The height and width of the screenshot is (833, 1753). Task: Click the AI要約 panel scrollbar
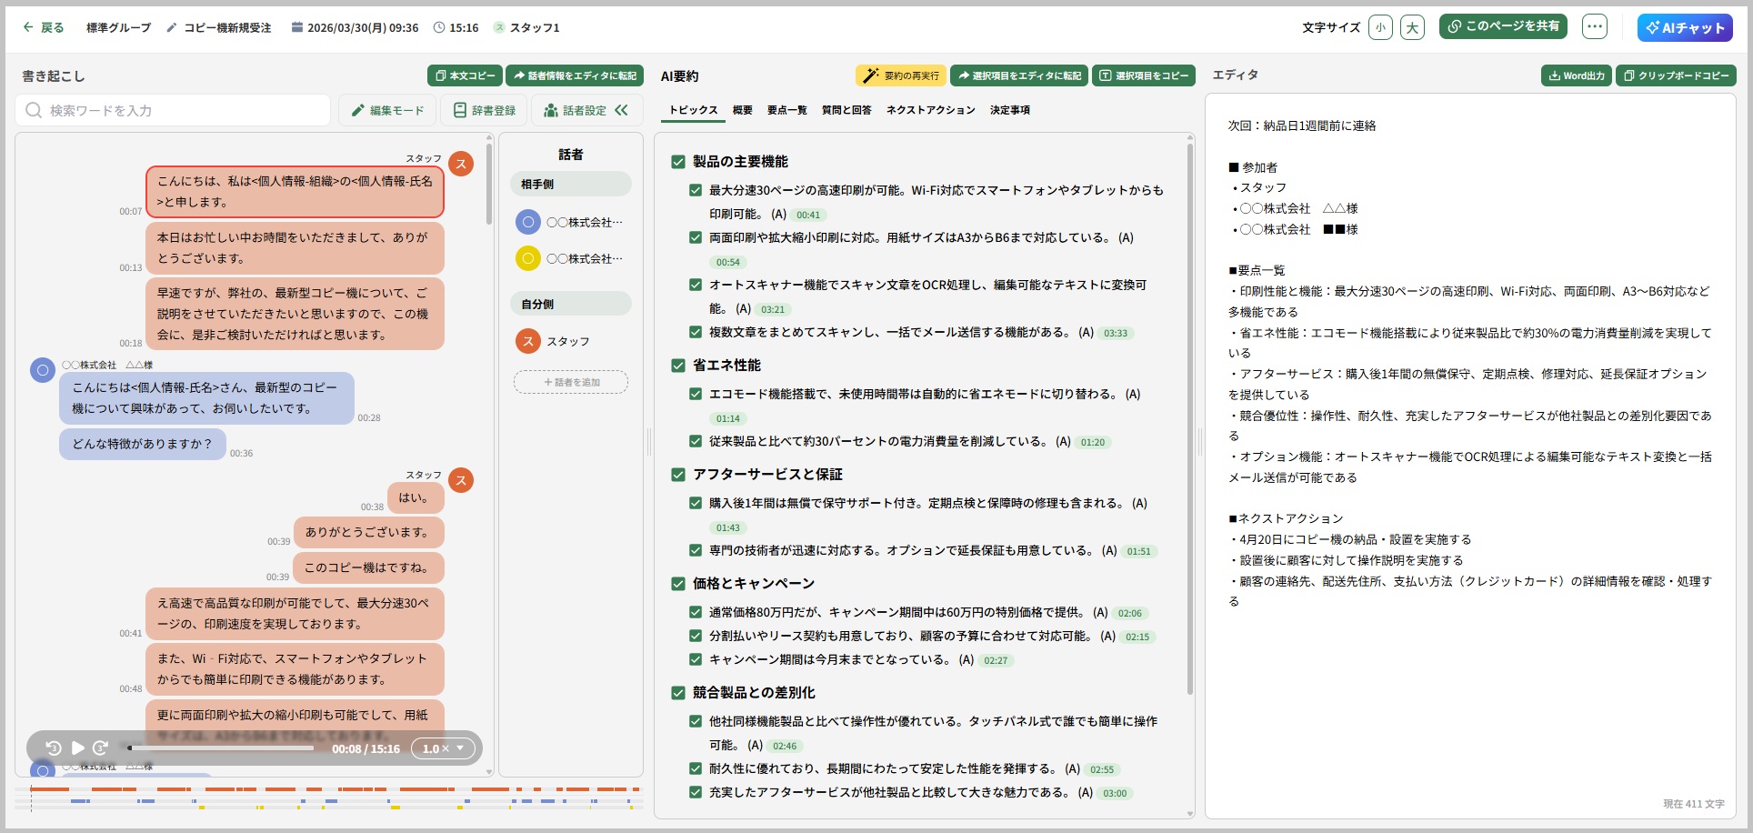click(x=1190, y=418)
